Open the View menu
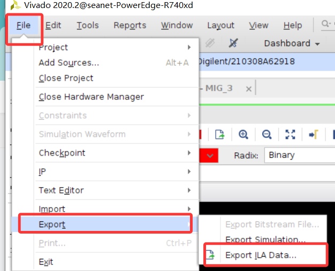The image size is (335, 271). click(258, 26)
